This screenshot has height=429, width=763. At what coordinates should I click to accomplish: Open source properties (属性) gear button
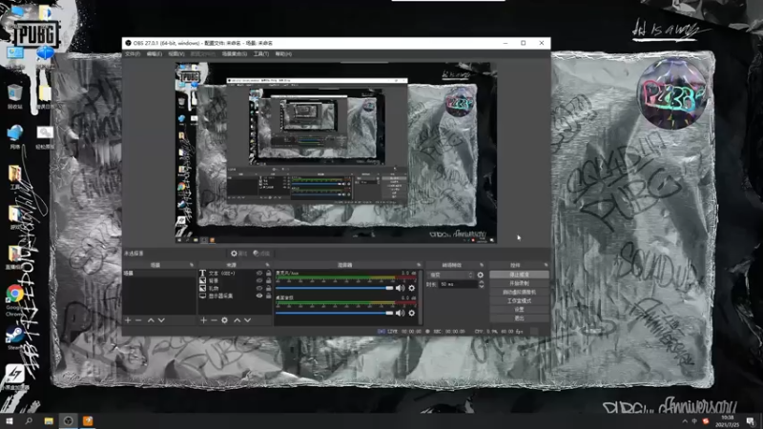tap(238, 254)
